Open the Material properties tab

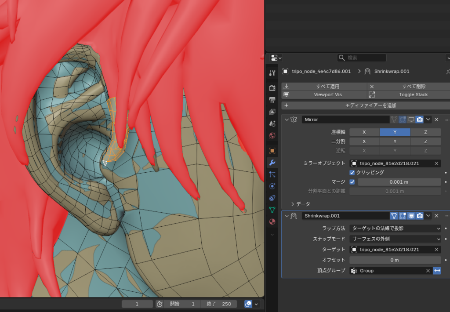click(x=272, y=221)
